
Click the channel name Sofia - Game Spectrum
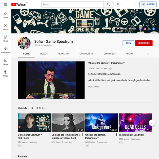click(x=54, y=42)
